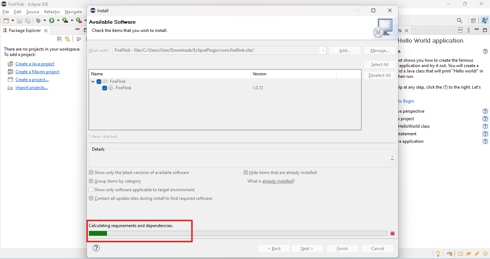Click the star What's New icon
This screenshot has height=259, width=490.
coord(485,254)
